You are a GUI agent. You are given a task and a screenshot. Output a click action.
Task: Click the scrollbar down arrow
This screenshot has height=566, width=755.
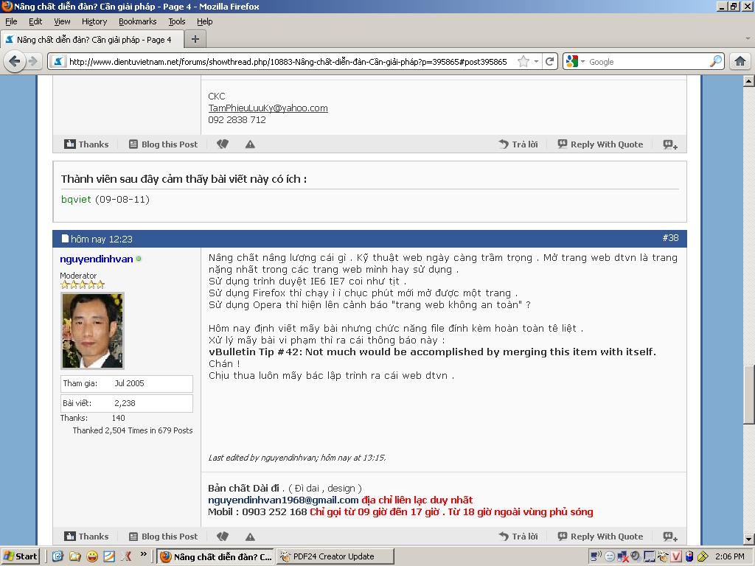click(749, 539)
